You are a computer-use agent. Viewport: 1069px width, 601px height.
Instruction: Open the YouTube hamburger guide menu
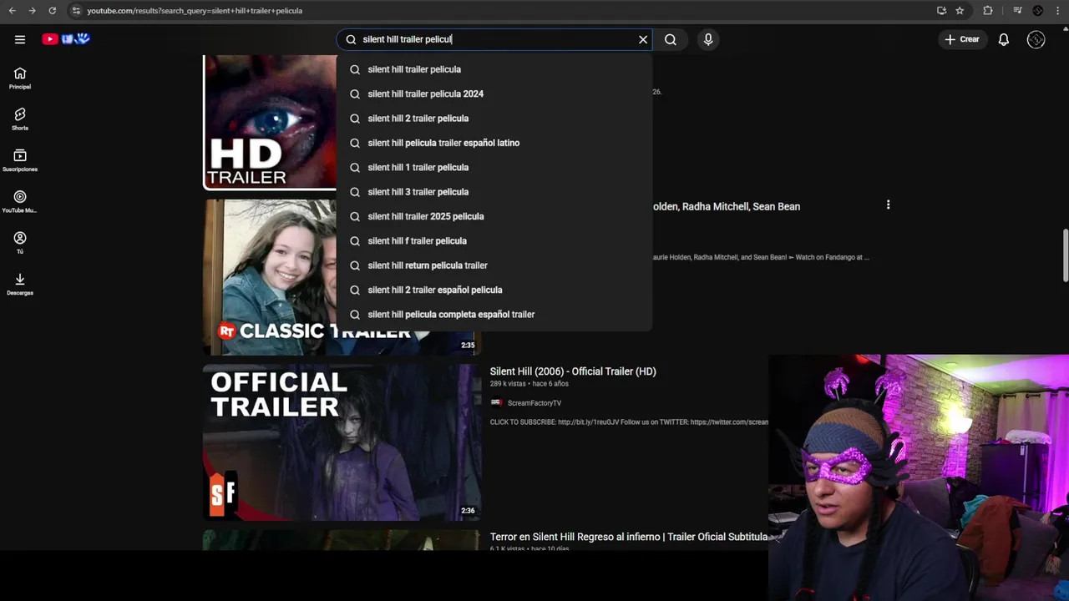pyautogui.click(x=20, y=39)
